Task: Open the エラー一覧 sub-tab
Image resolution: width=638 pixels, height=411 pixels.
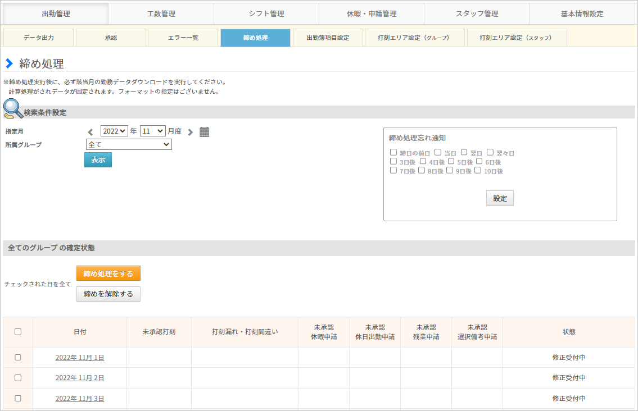Action: point(183,38)
